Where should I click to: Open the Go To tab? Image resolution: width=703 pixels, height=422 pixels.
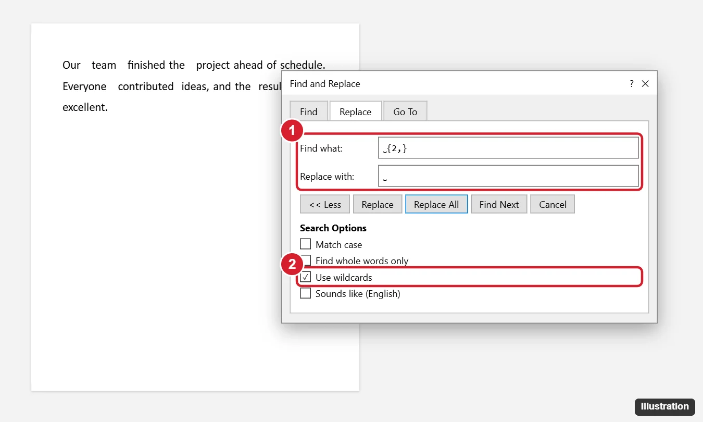tap(406, 111)
